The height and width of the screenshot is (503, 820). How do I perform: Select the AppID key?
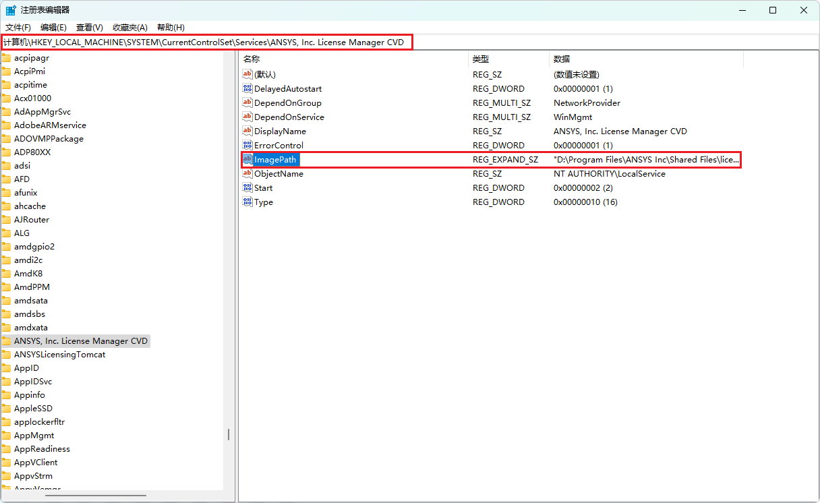(x=26, y=368)
